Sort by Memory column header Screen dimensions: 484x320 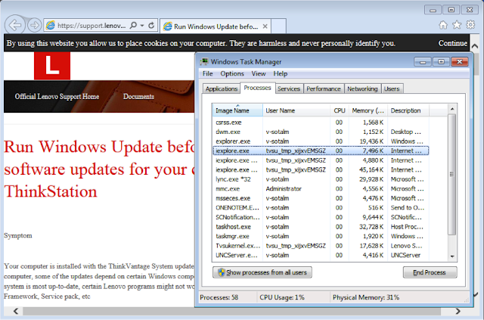pos(368,110)
